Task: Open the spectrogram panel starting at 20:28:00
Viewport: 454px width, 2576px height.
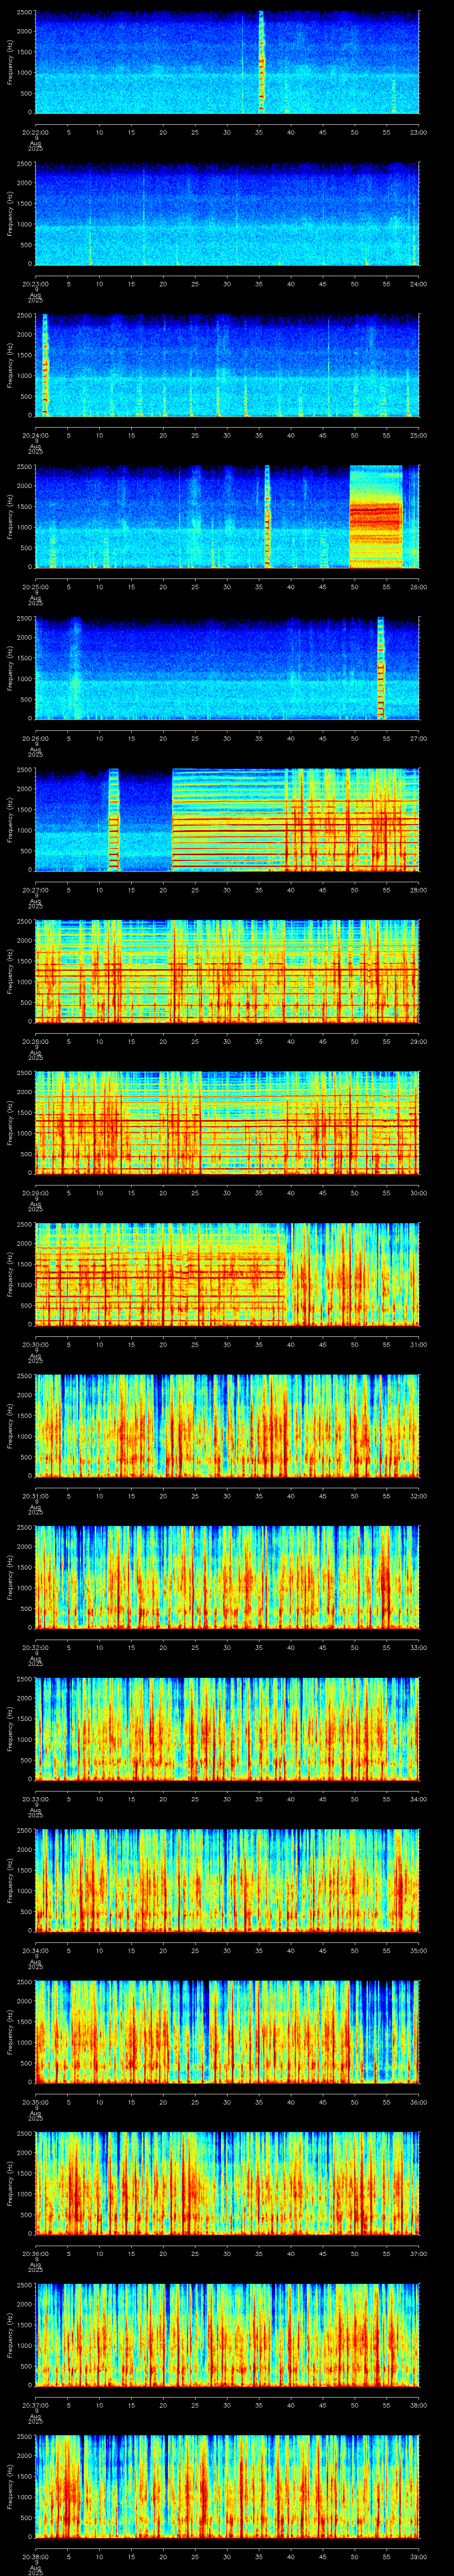Action: [x=227, y=971]
